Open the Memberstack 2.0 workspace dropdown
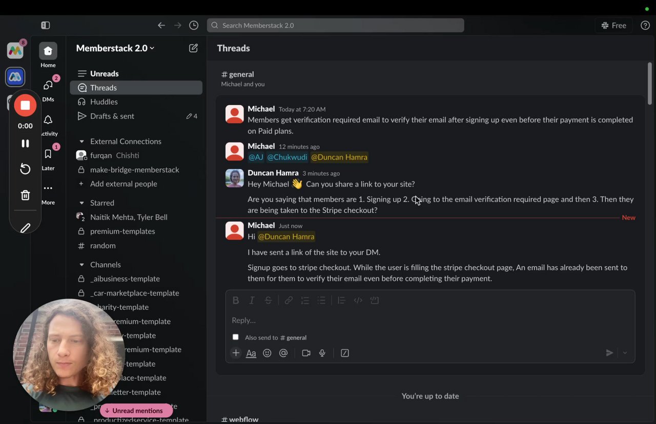This screenshot has height=424, width=656. pyautogui.click(x=115, y=48)
